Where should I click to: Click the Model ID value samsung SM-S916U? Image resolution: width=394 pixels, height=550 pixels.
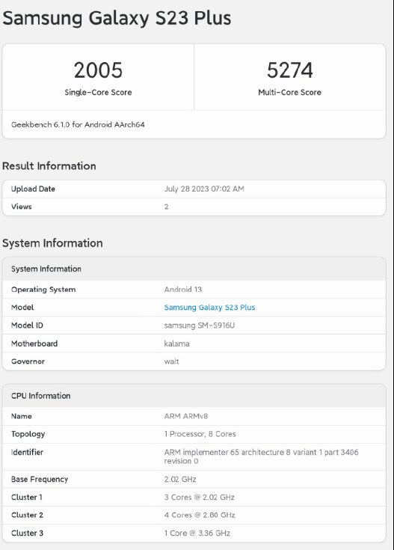coord(199,326)
